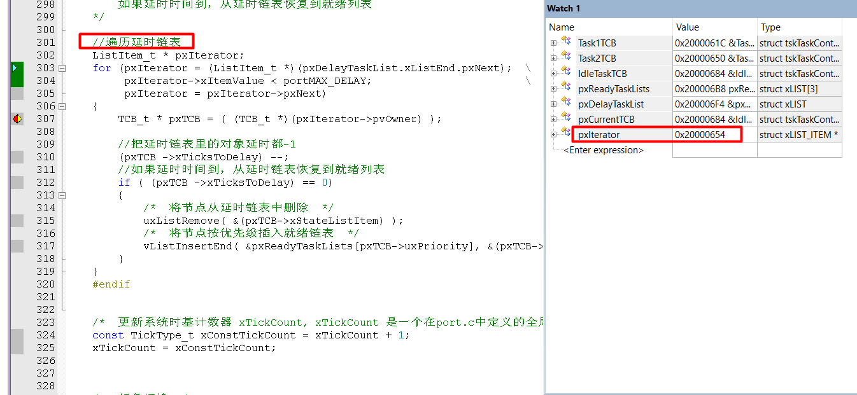The height and width of the screenshot is (395, 857).
Task: Select the Task2TCB name in the watch list
Action: pos(597,59)
